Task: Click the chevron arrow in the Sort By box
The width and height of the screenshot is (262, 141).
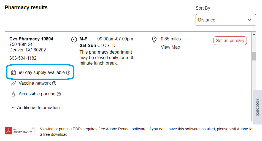Action: [x=250, y=20]
